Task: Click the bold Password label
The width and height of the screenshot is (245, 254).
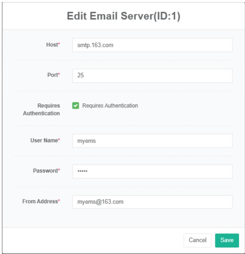Action: pos(45,171)
